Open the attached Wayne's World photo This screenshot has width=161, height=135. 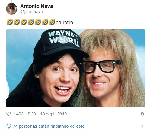[x=76, y=68]
